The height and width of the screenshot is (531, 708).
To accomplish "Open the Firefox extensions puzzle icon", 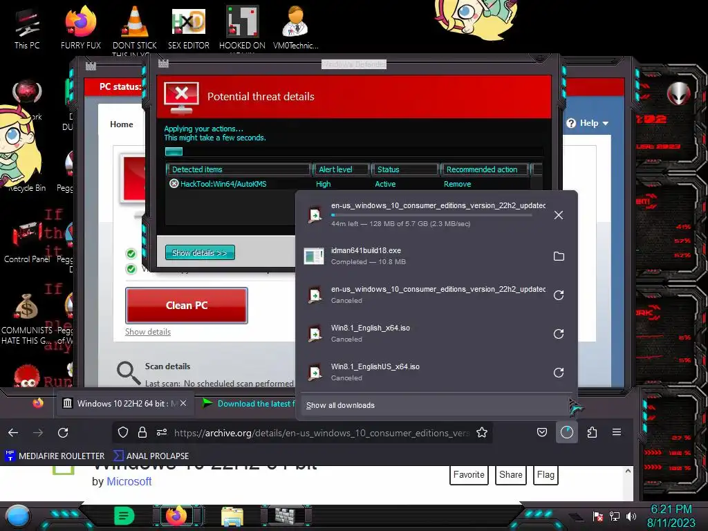I will pos(592,433).
